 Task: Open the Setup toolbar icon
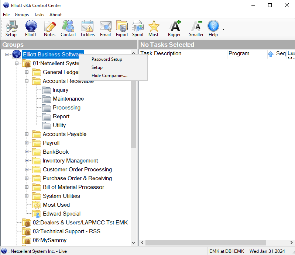tap(11, 28)
